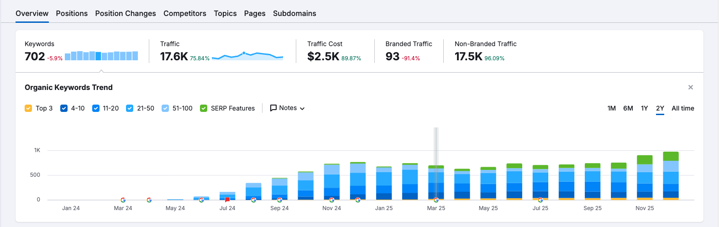
Task: Click the Google update icon at Sep 24
Action: (279, 200)
